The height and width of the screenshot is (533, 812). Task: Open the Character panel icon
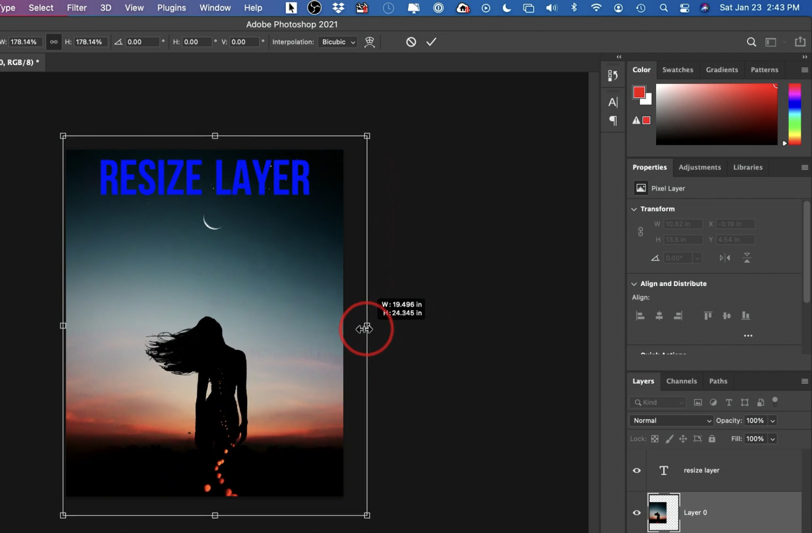pos(613,102)
